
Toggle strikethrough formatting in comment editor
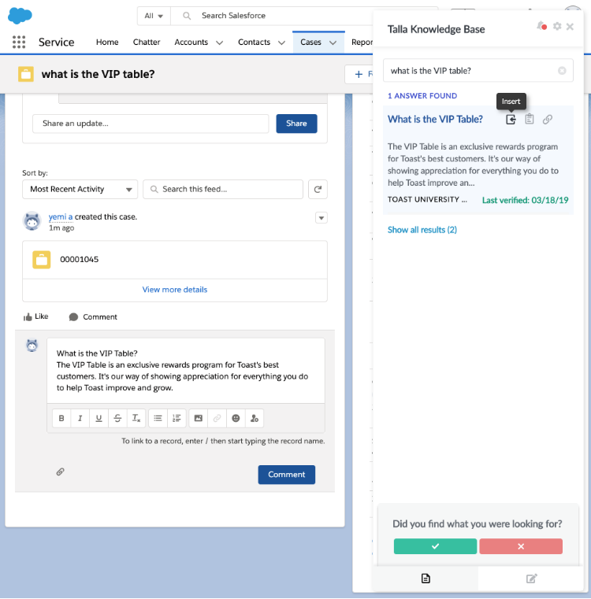(117, 418)
